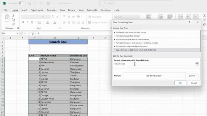Click the Paste clipboard icon
Screen dimensions: 207x116
7,17
